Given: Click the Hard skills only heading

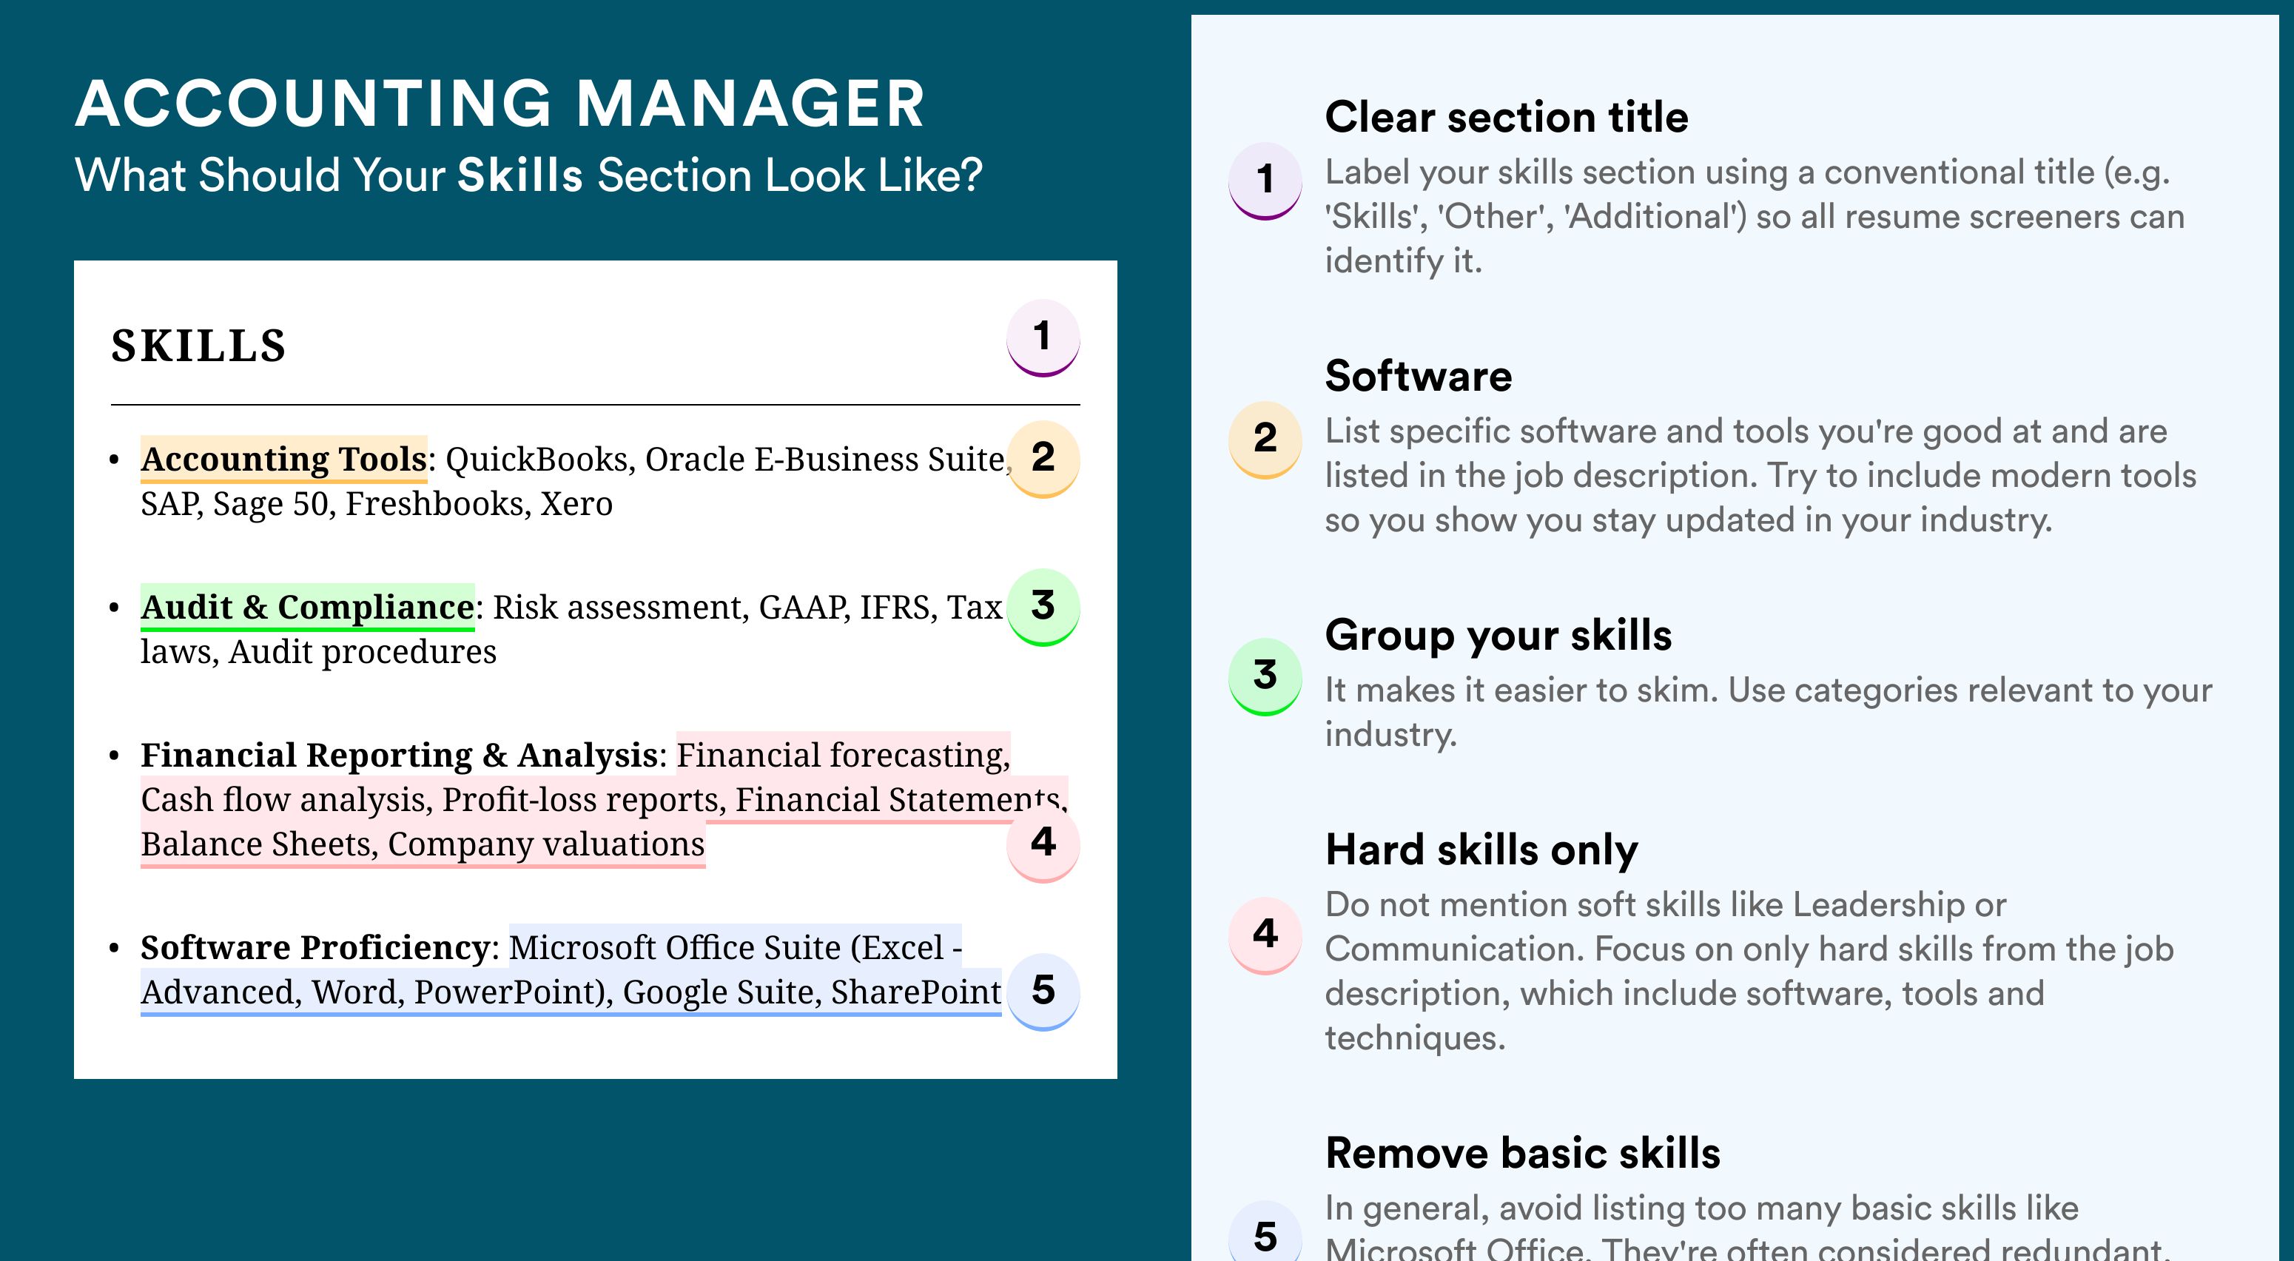Looking at the screenshot, I should pyautogui.click(x=1481, y=850).
